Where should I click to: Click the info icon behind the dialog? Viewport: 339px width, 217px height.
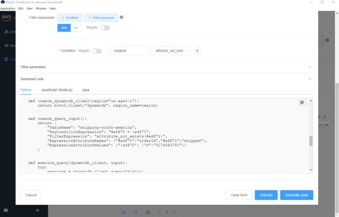[327, 40]
